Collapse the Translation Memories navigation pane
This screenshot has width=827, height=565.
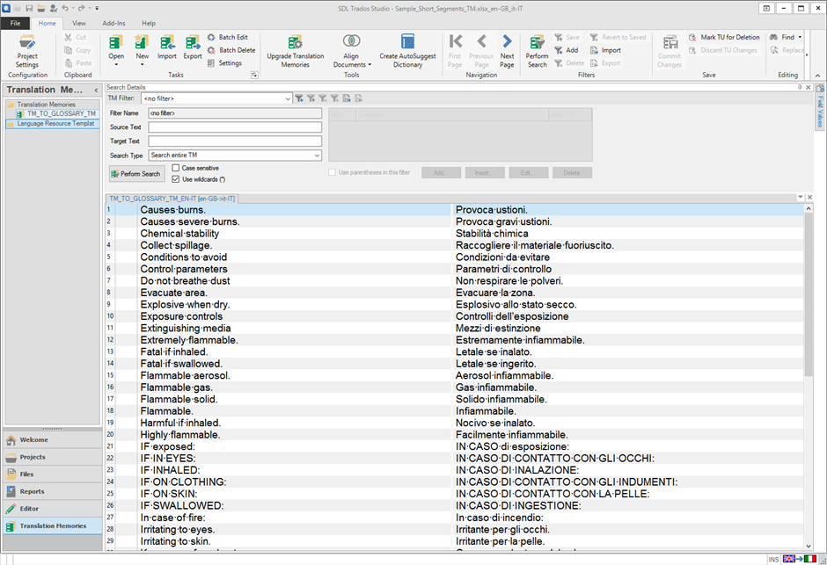tap(96, 90)
